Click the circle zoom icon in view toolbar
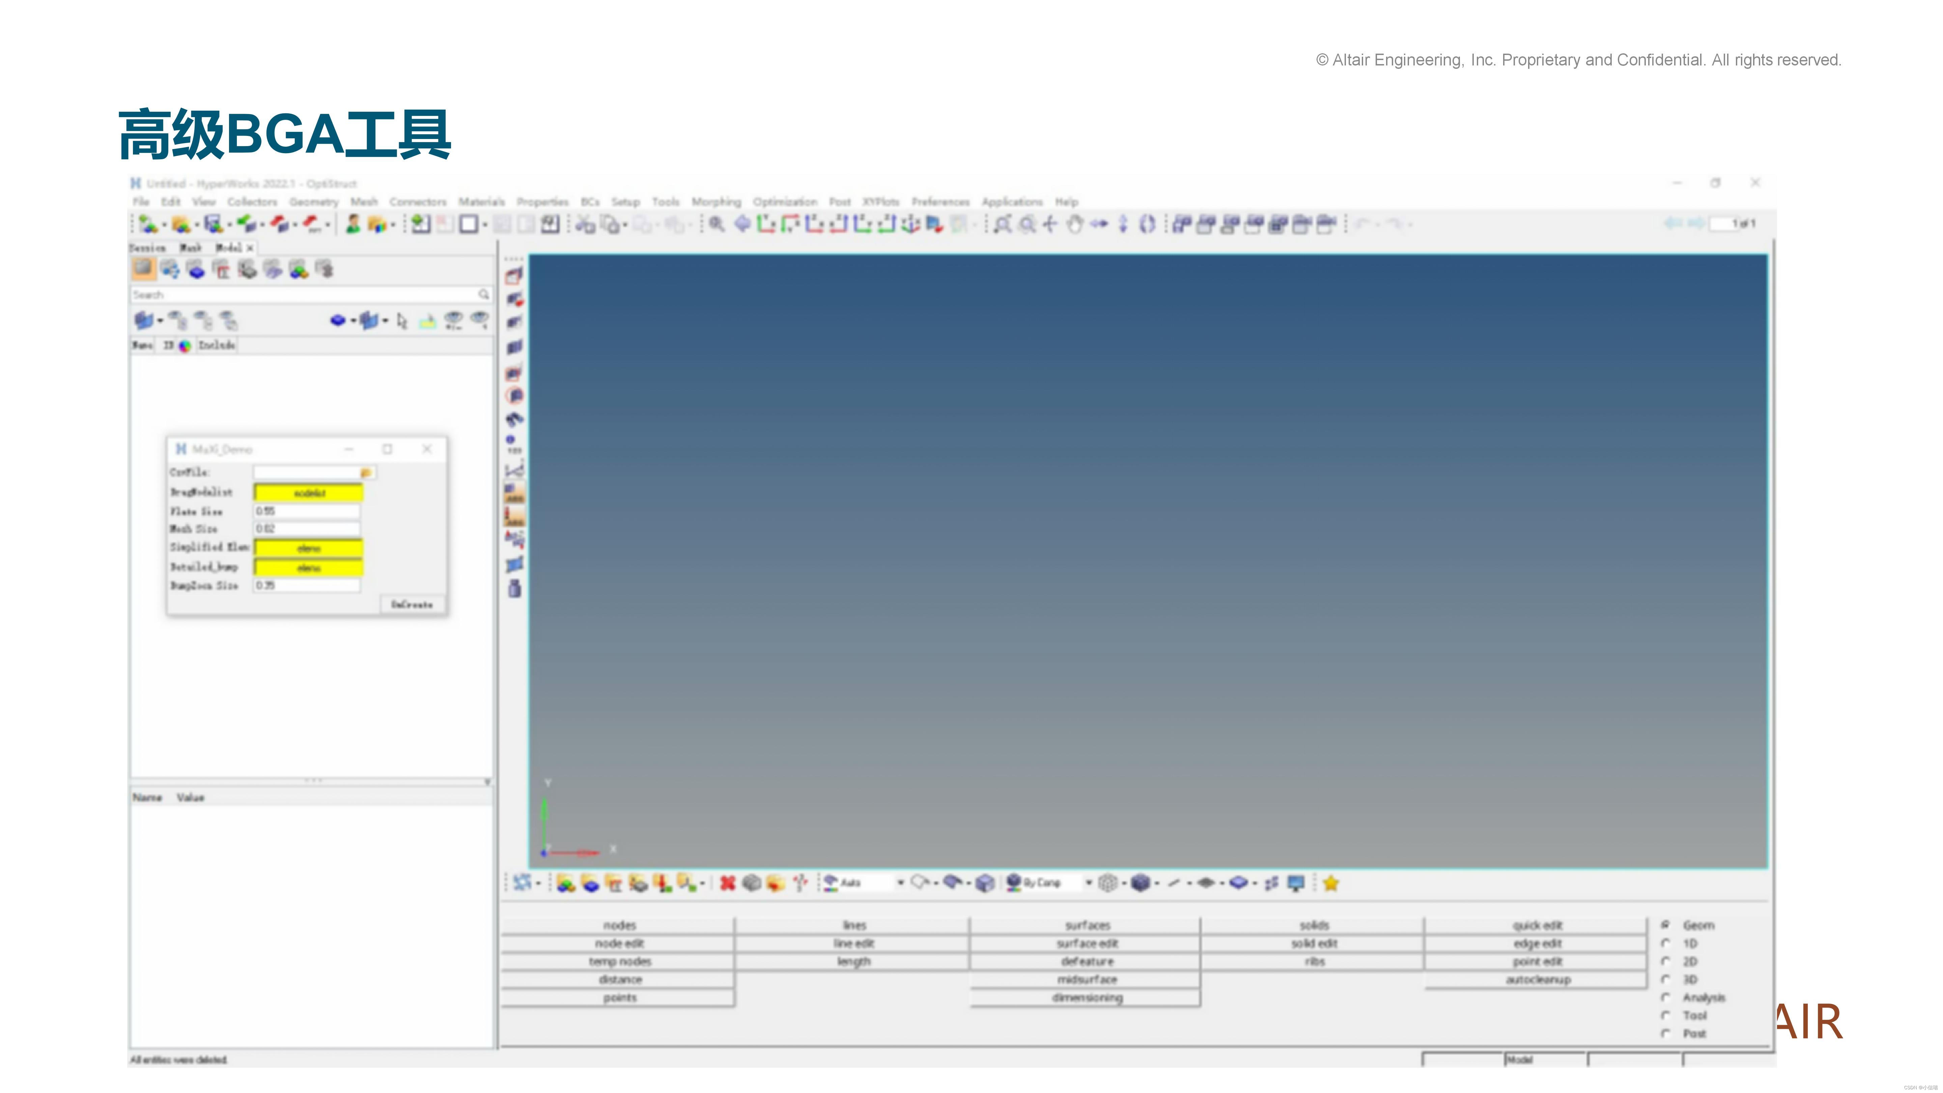Image resolution: width=1943 pixels, height=1093 pixels. (1026, 224)
